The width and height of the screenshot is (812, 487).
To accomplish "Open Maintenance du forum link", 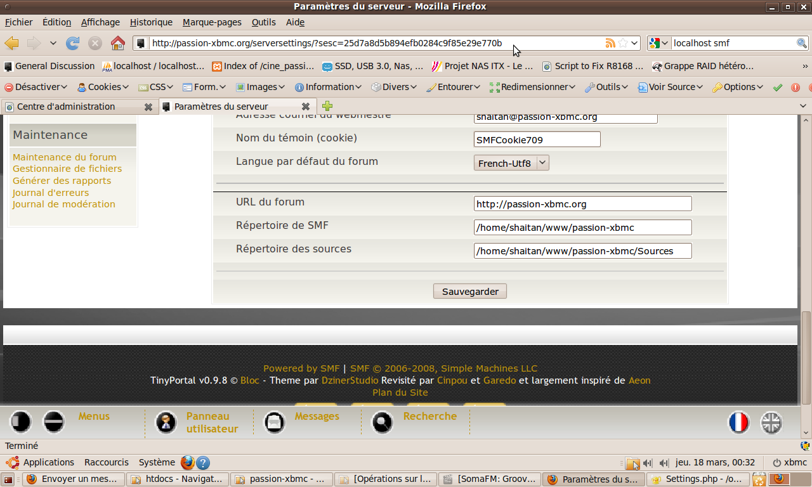I will [65, 157].
